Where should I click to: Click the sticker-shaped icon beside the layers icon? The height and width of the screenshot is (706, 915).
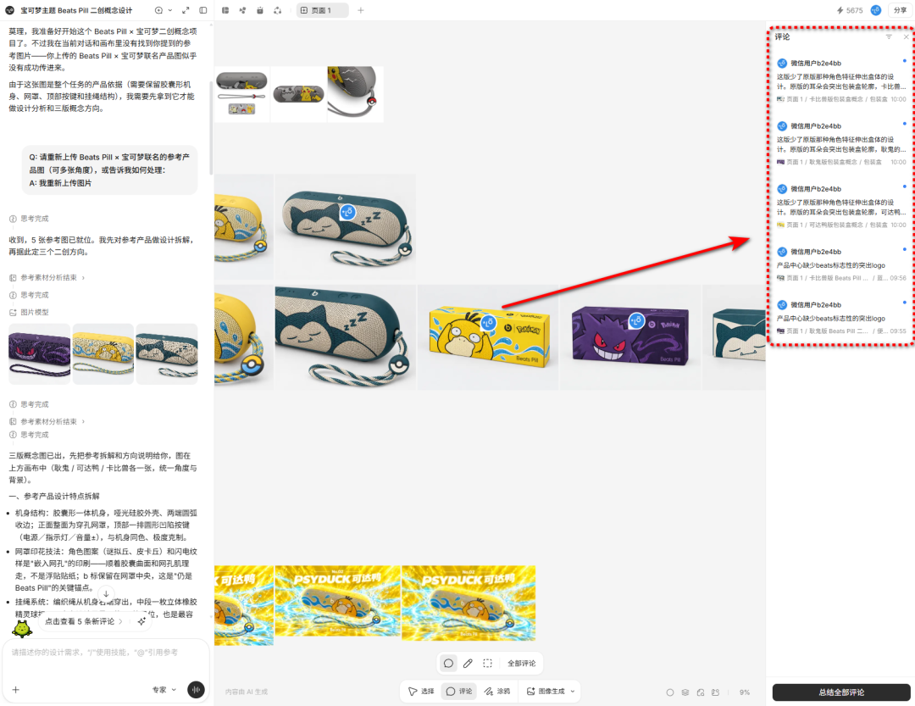(701, 692)
